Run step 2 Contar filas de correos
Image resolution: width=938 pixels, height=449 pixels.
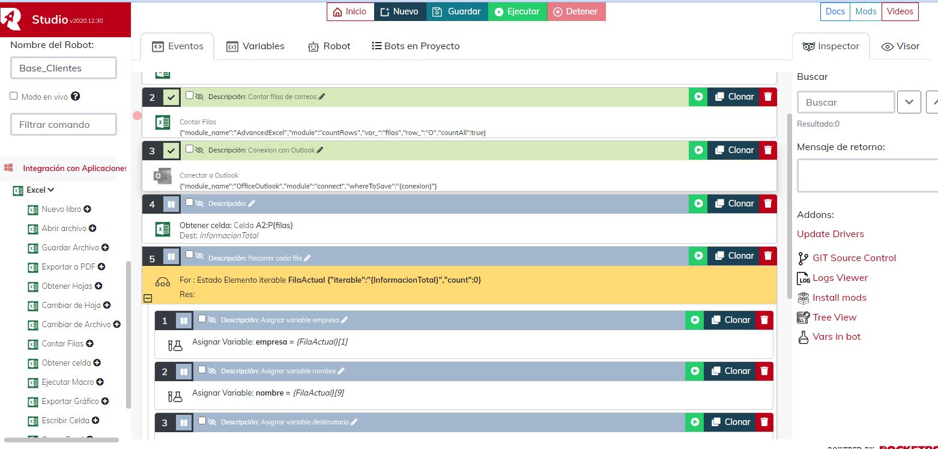click(x=698, y=97)
